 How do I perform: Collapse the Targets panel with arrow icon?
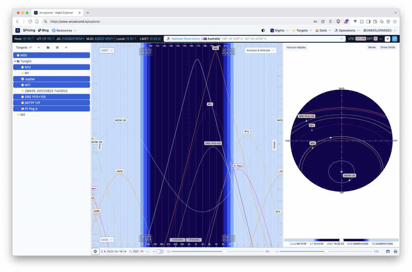click(66, 47)
